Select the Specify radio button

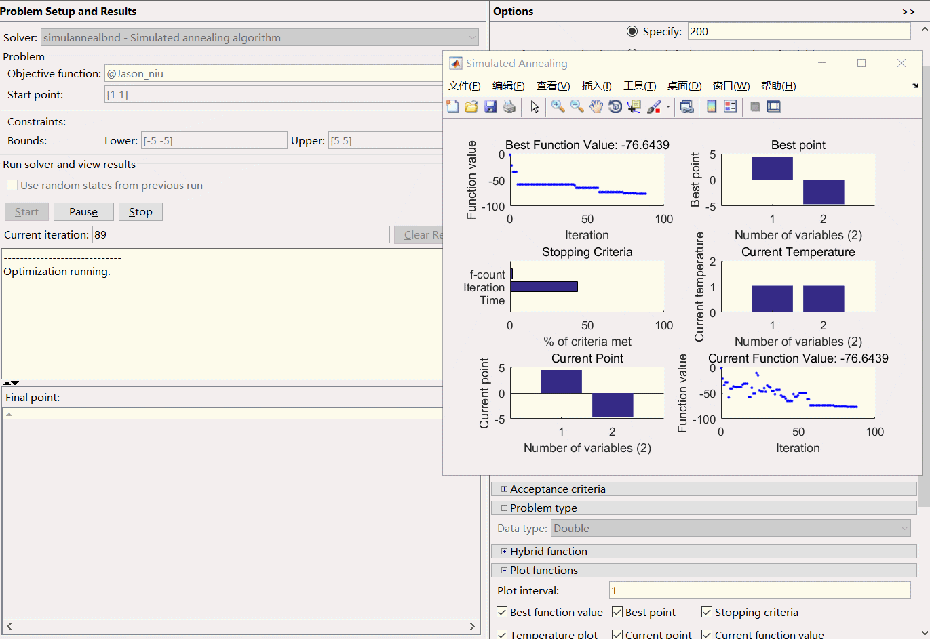(x=632, y=31)
